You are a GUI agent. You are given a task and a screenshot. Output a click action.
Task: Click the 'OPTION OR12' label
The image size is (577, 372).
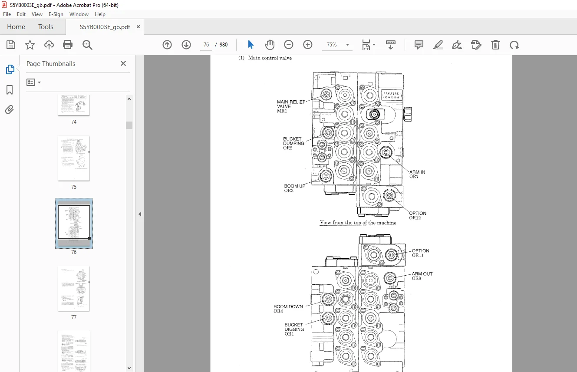click(x=418, y=215)
